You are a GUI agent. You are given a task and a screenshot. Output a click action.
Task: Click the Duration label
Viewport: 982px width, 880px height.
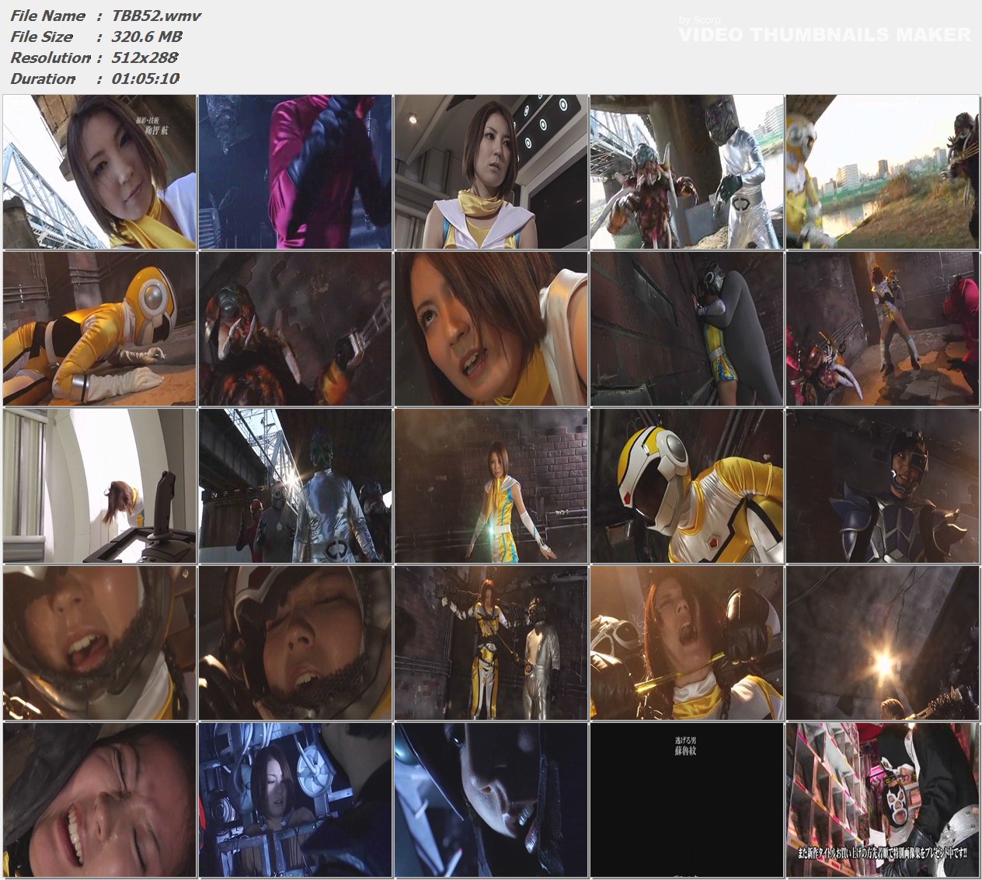43,79
